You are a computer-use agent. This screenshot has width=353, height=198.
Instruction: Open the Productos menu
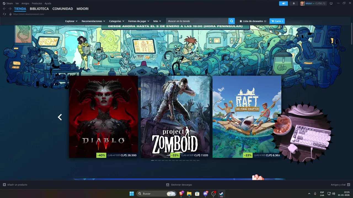37,3
